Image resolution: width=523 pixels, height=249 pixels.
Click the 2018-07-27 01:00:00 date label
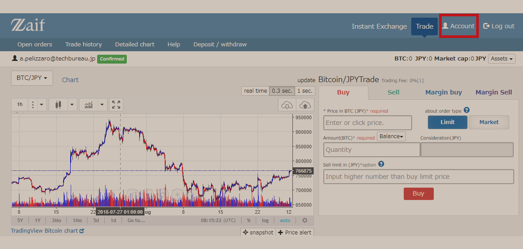[121, 211]
